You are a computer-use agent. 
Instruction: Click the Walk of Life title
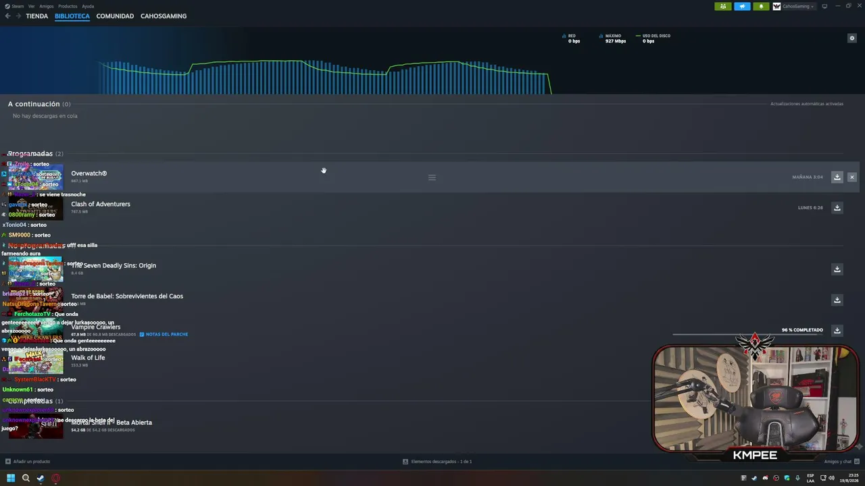click(x=88, y=358)
